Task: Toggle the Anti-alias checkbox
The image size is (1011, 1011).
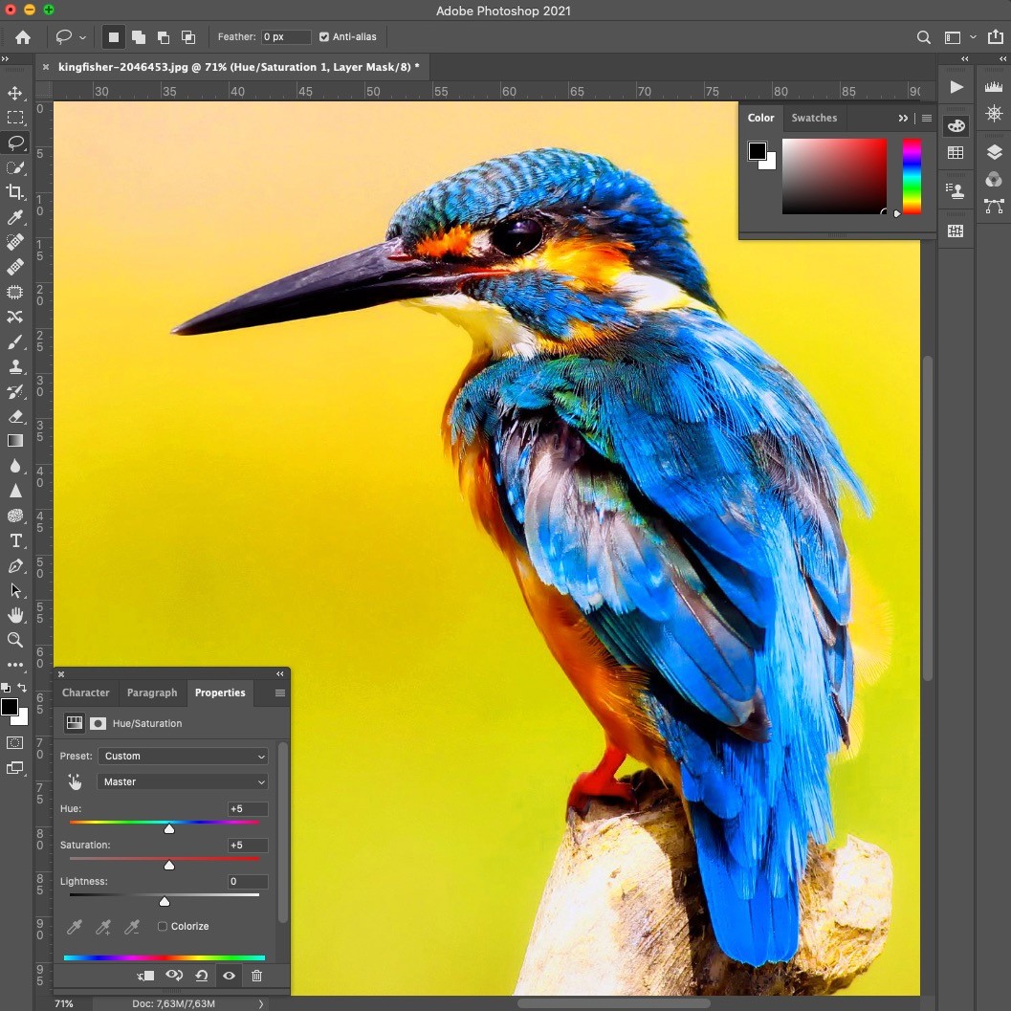Action: (323, 36)
